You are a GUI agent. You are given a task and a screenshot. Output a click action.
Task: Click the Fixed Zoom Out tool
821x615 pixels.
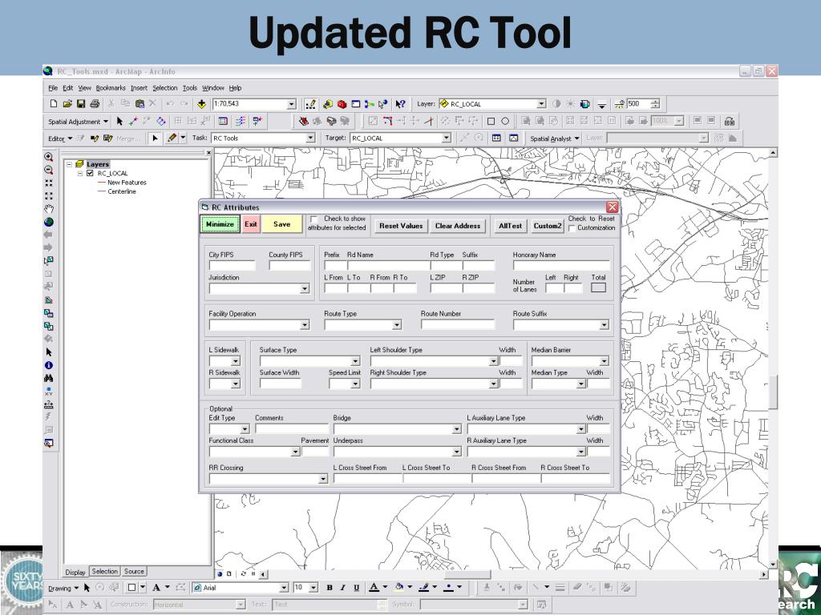[x=49, y=196]
